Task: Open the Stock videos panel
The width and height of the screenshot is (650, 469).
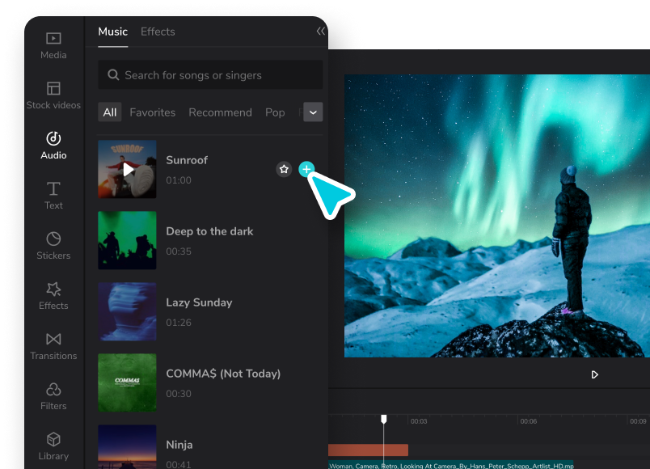Action: tap(53, 95)
